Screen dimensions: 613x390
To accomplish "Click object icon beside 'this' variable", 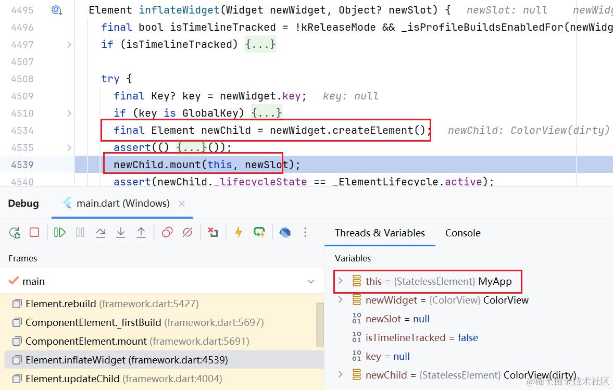I will point(357,281).
